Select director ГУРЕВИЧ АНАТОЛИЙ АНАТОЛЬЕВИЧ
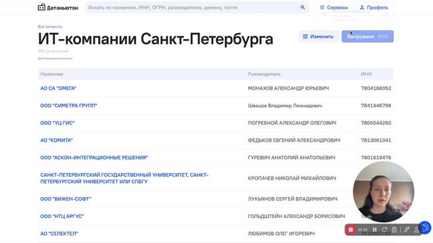The image size is (433, 243). [292, 157]
